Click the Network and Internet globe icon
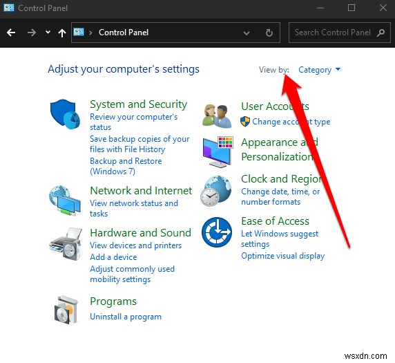 [65, 201]
